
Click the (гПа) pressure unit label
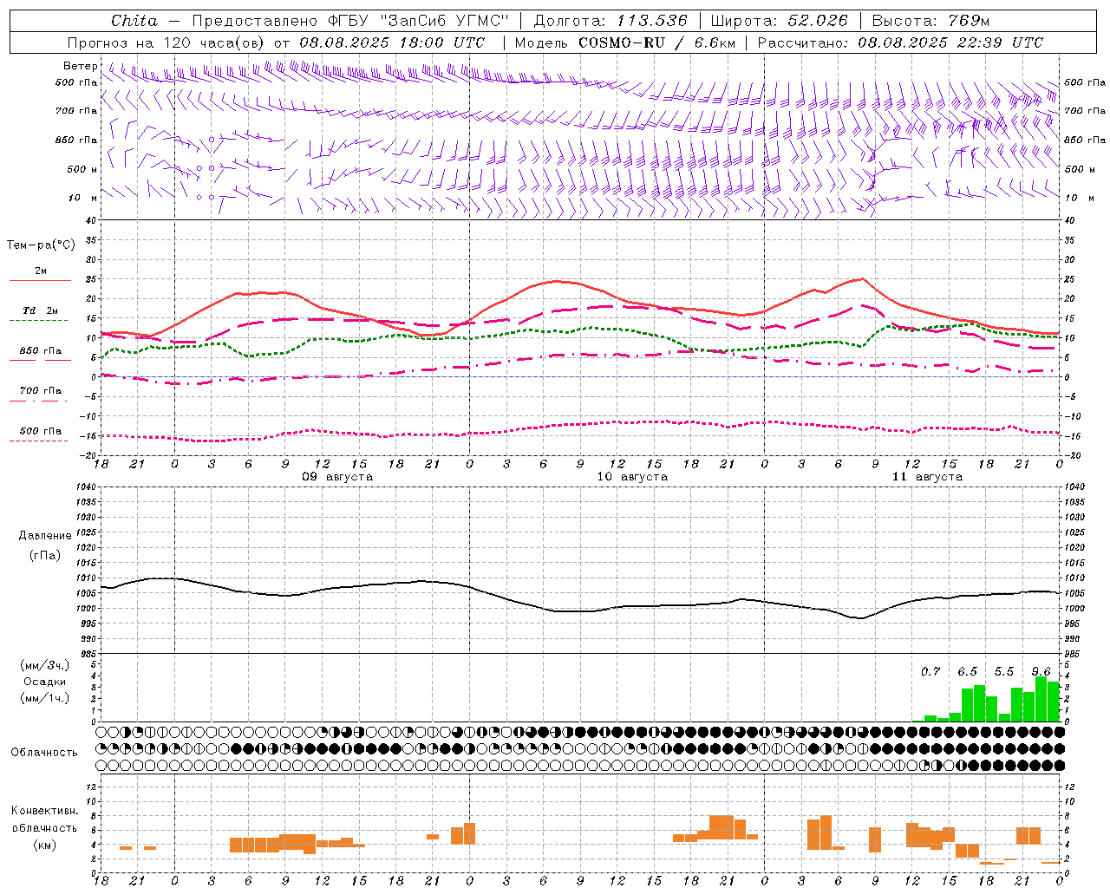(45, 556)
